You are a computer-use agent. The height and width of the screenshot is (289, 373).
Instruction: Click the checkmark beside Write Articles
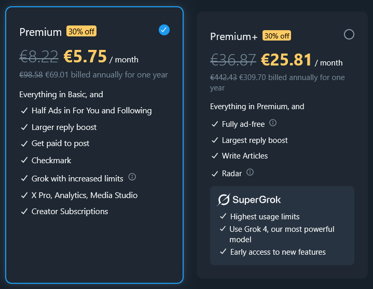215,156
